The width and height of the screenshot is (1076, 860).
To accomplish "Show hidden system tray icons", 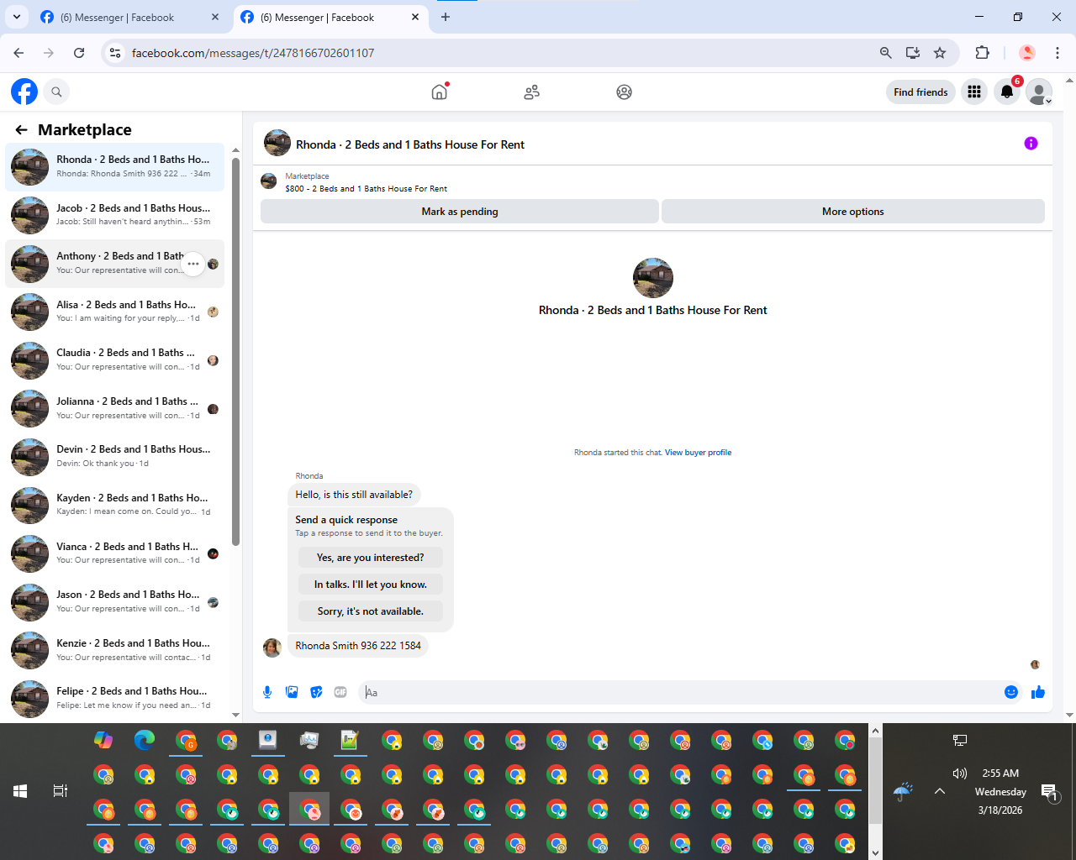I will click(940, 791).
